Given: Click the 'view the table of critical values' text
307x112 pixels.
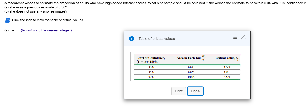Looking at the screenshot, I should pyautogui.click(x=48, y=20).
